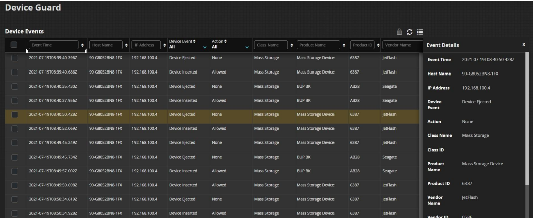Click BUP BK in 08:40:35.430Z row

click(x=303, y=86)
